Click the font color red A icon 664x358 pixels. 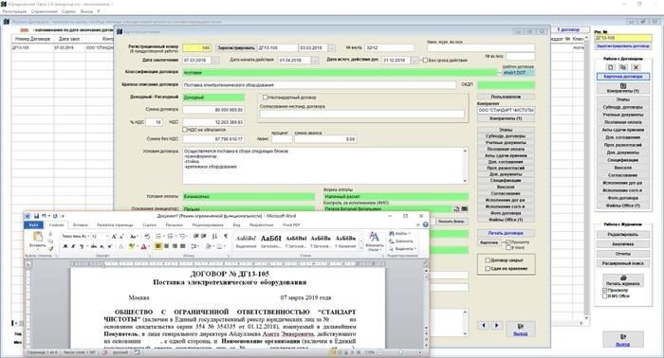[x=144, y=246]
